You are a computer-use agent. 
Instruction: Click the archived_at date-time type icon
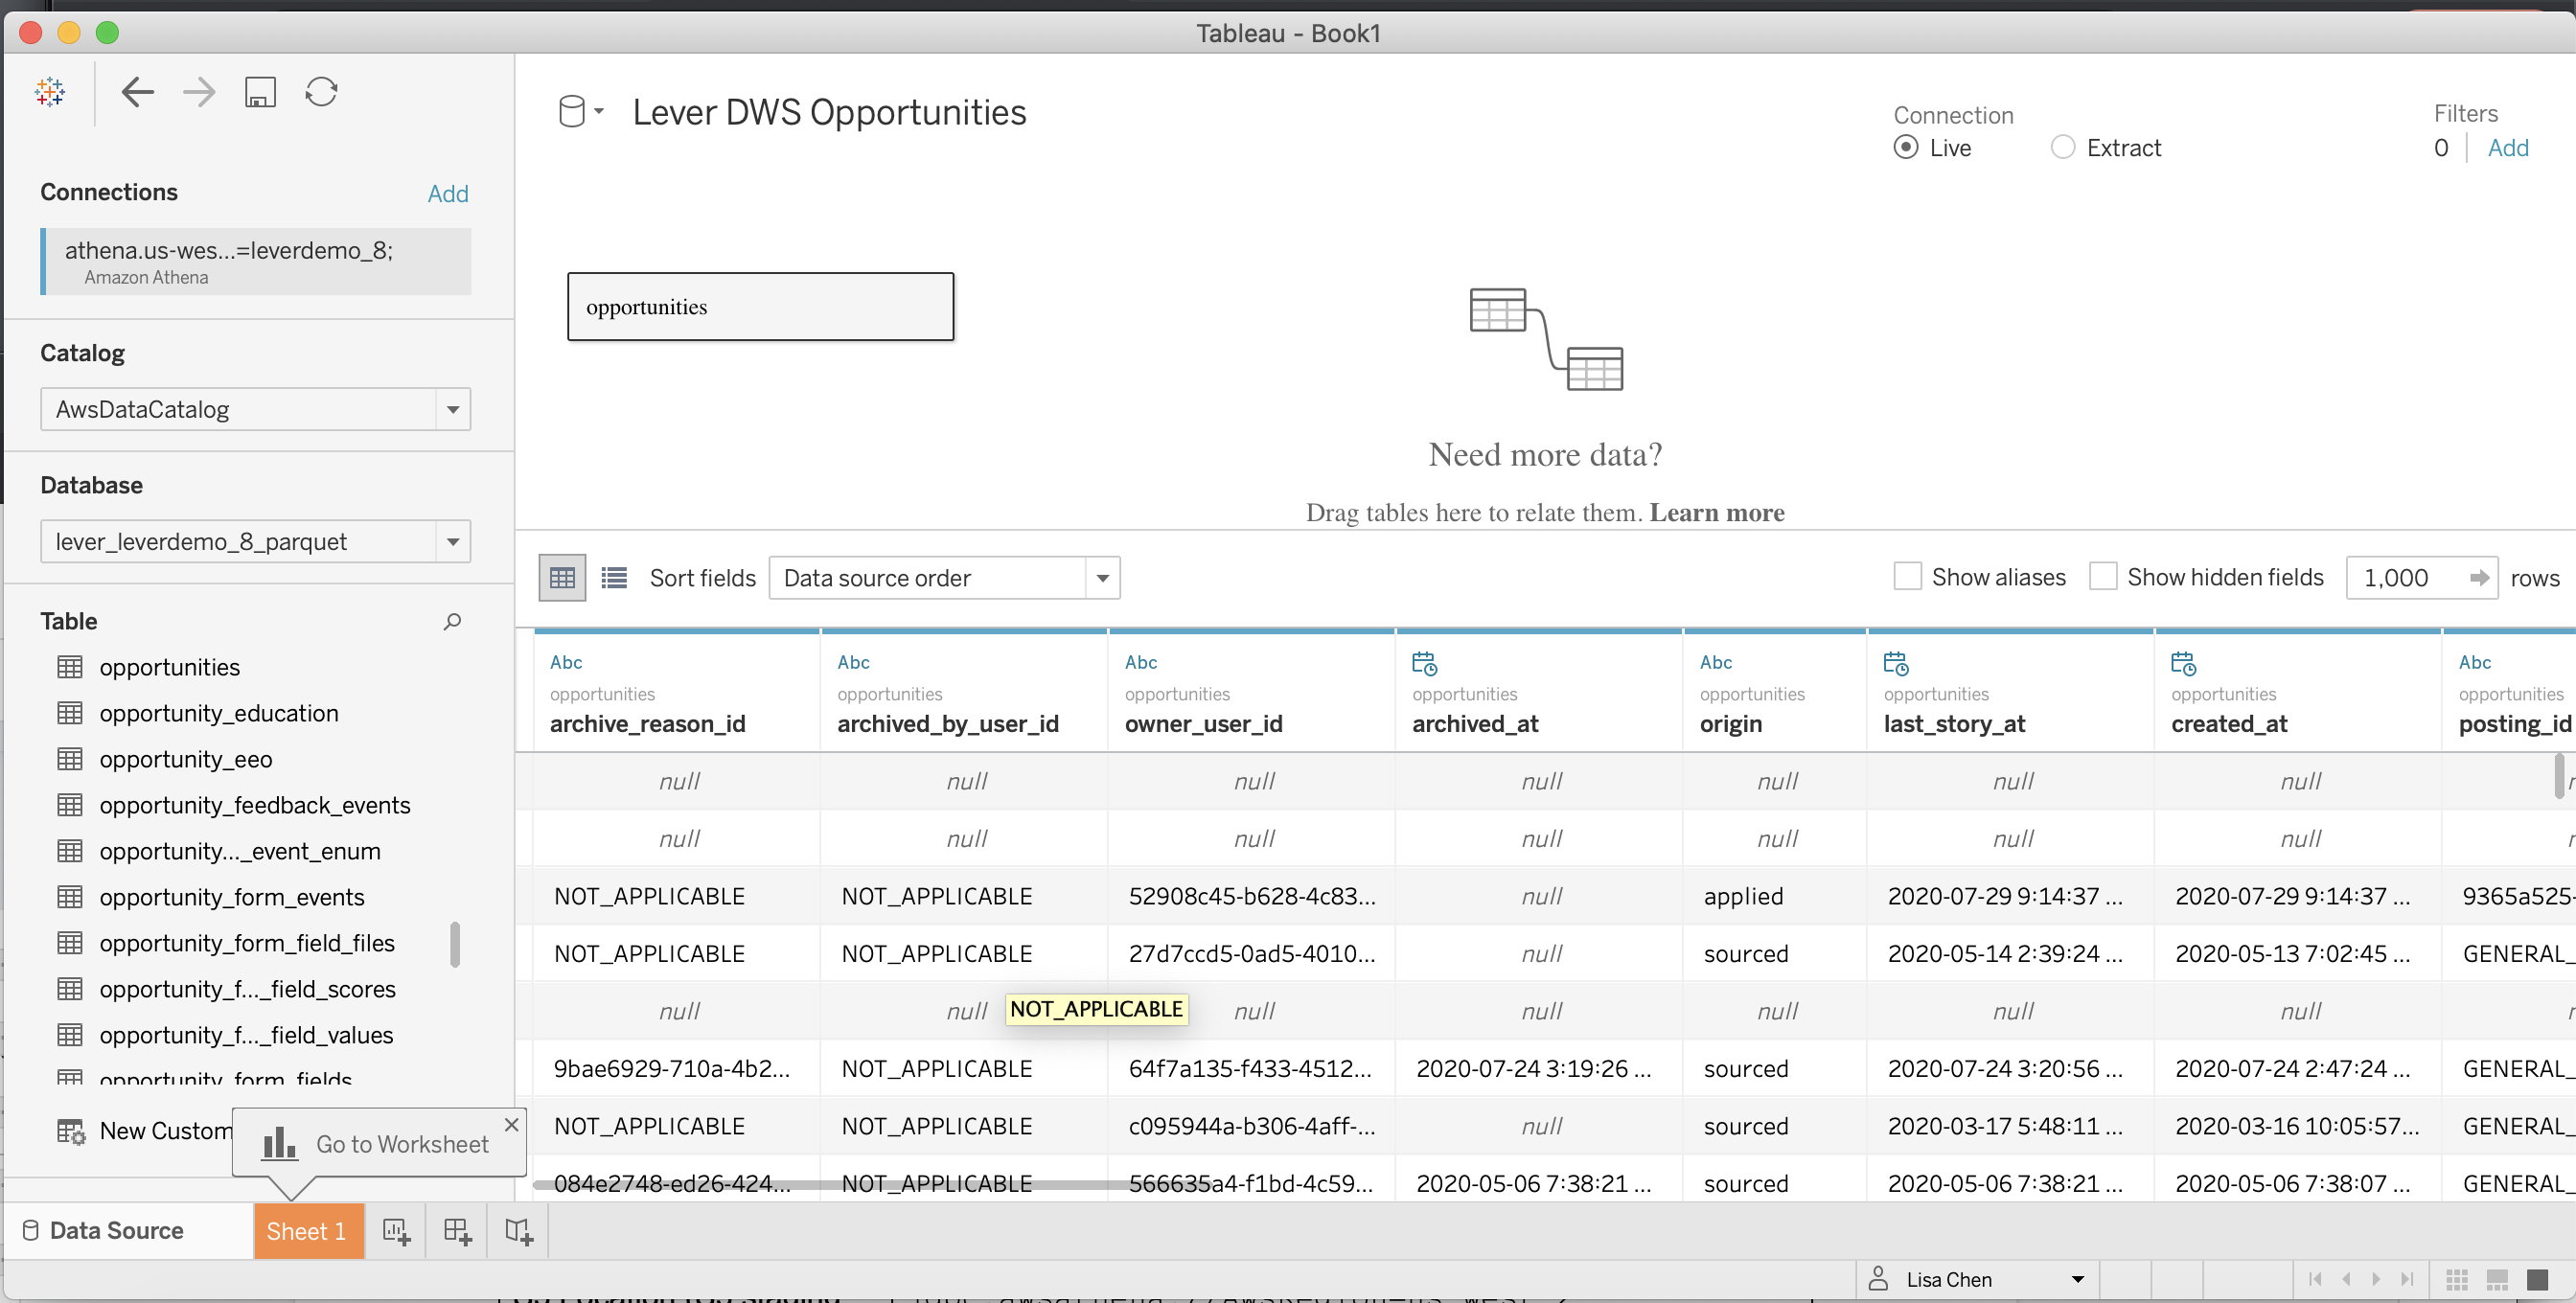[x=1424, y=663]
